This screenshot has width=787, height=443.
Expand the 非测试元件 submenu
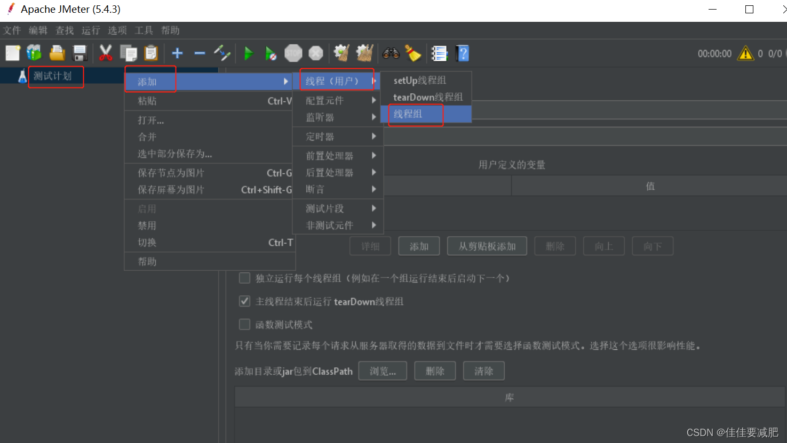(x=337, y=225)
